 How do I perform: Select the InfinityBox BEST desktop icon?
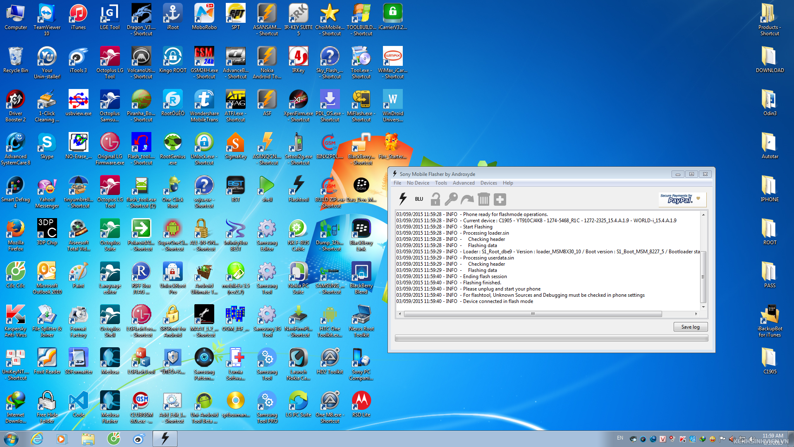point(236,235)
